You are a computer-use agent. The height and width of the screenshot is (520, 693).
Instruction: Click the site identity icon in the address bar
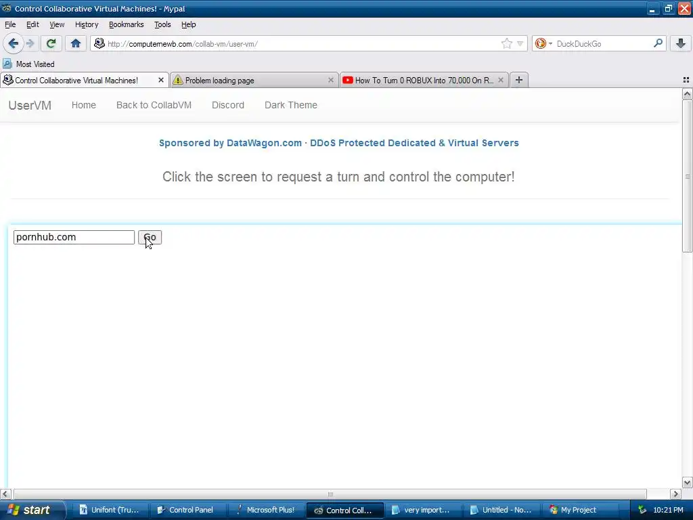tap(99, 43)
